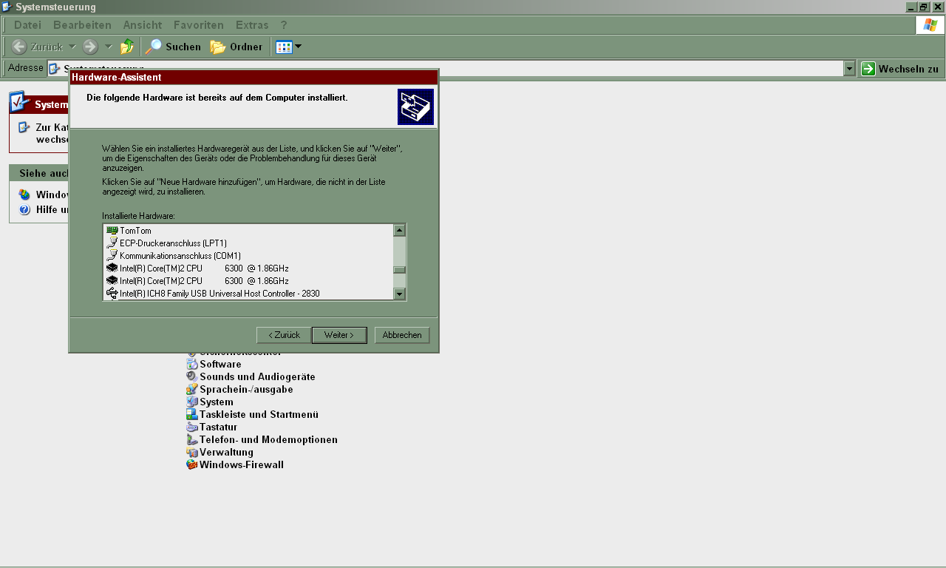Open the Zurück history dropdown arrow
The width and height of the screenshot is (946, 568).
pyautogui.click(x=72, y=47)
